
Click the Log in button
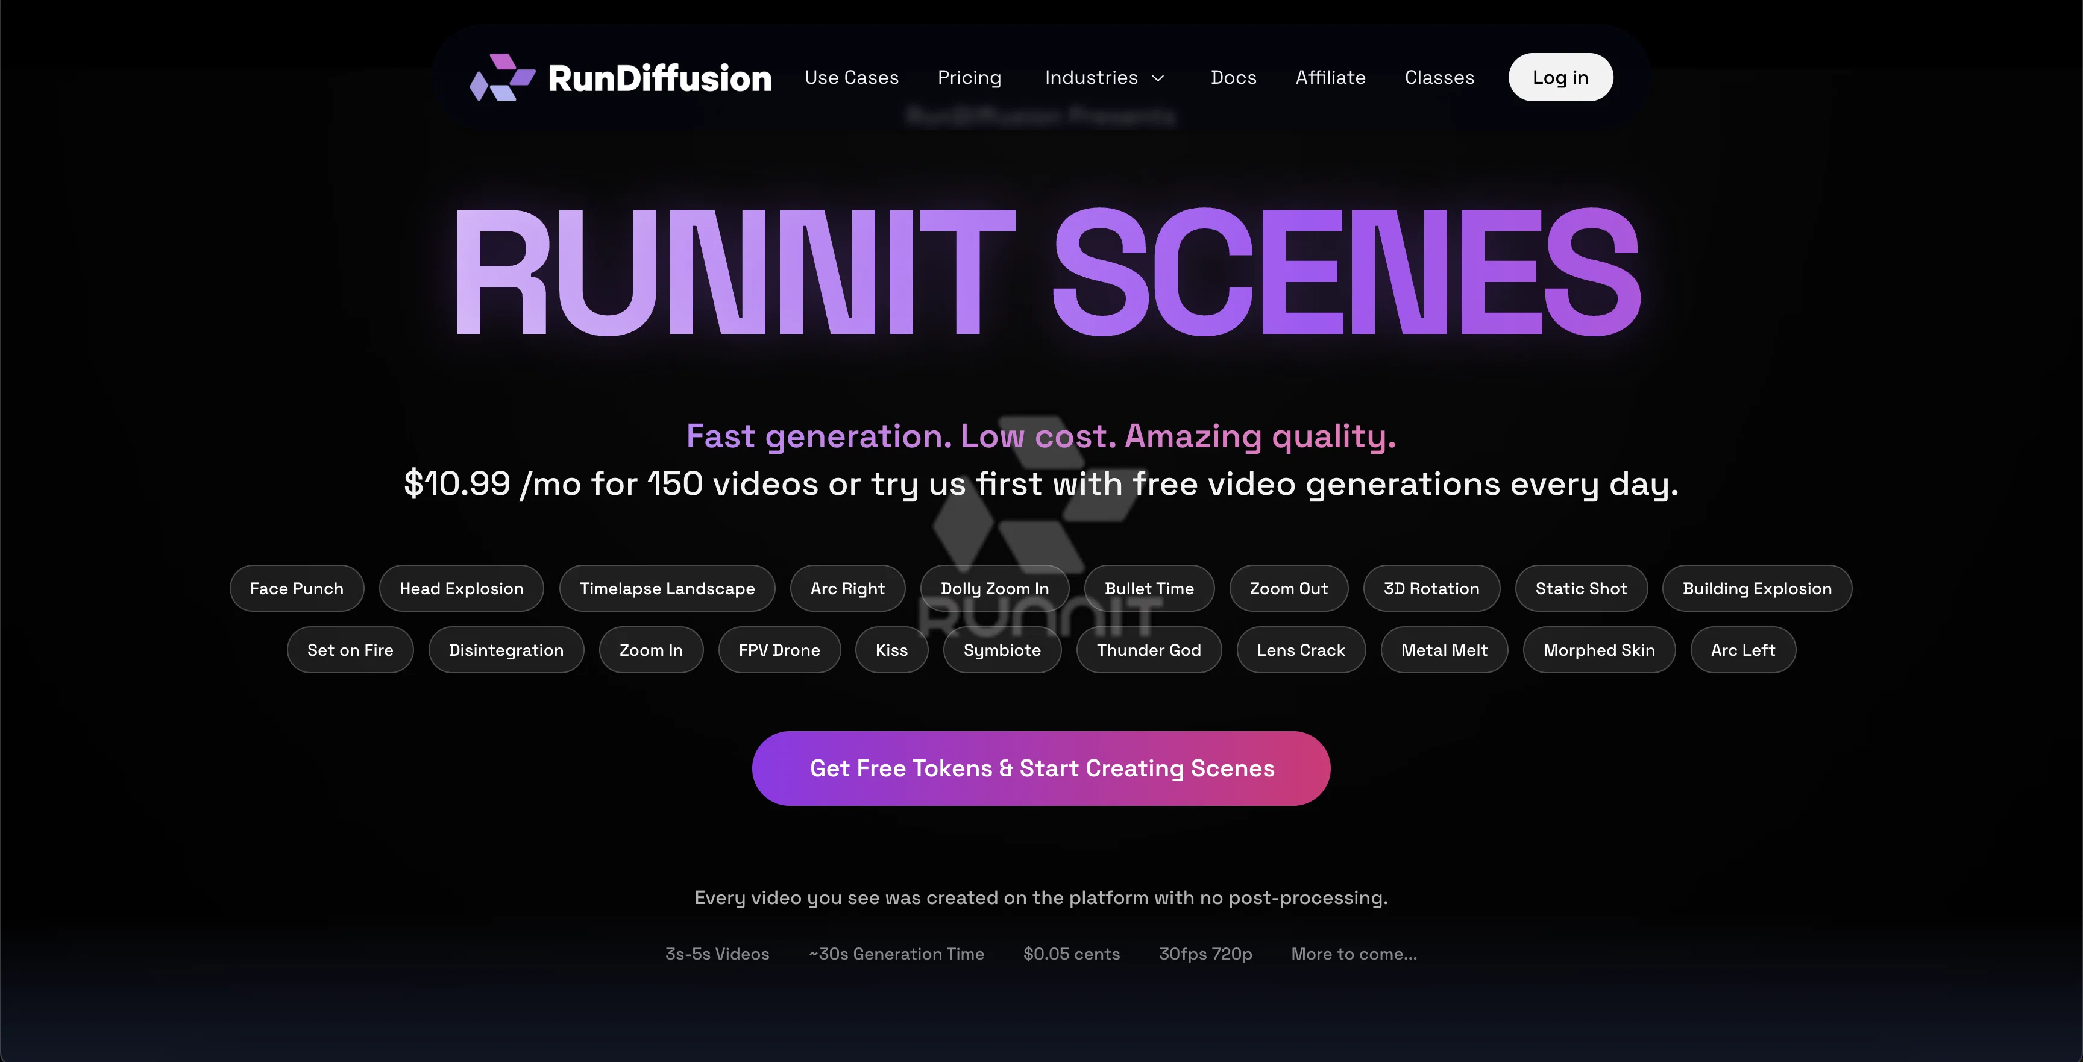[1560, 78]
